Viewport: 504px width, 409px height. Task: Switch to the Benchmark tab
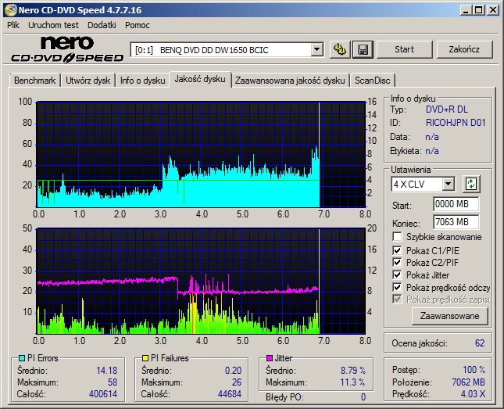point(34,81)
